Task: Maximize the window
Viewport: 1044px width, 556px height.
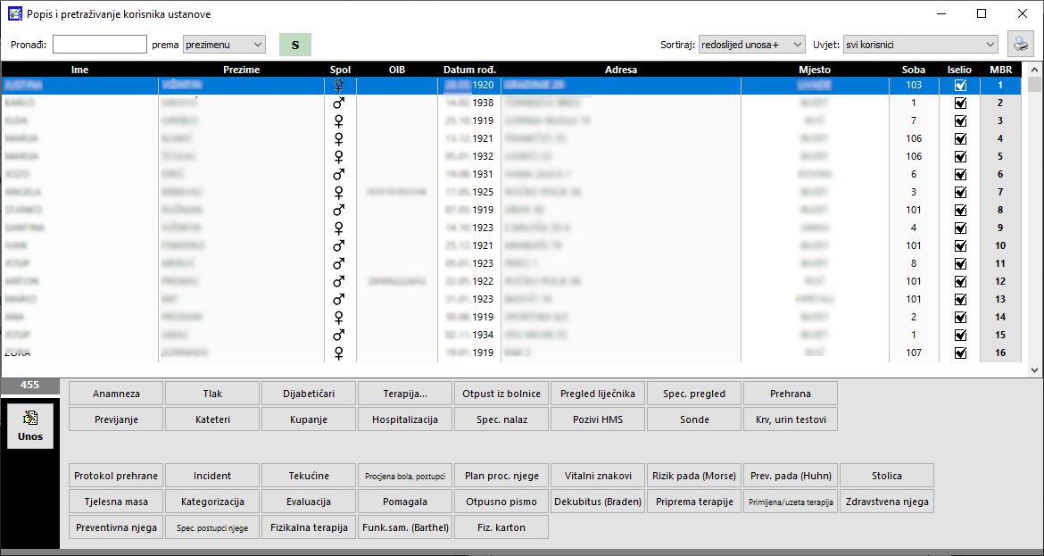Action: [982, 14]
